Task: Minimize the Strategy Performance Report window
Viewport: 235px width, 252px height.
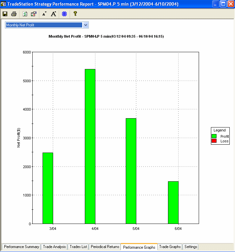Action: click(x=216, y=4)
